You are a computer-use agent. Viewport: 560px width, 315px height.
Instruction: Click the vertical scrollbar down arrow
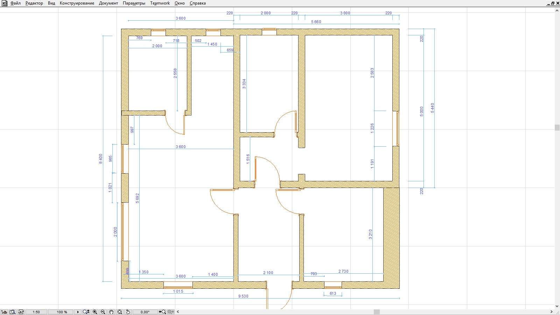tap(557, 306)
